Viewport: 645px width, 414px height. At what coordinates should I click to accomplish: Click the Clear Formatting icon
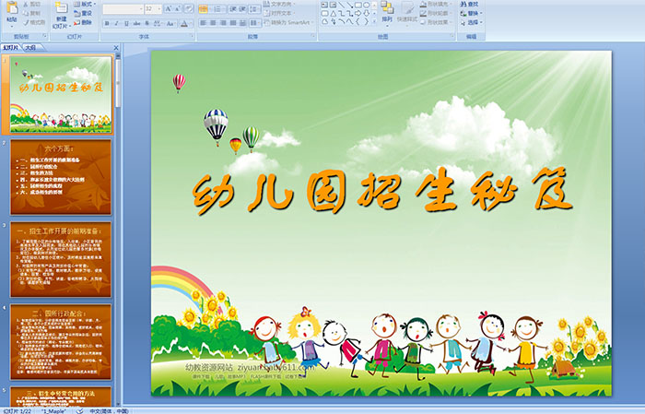pyautogui.click(x=189, y=8)
